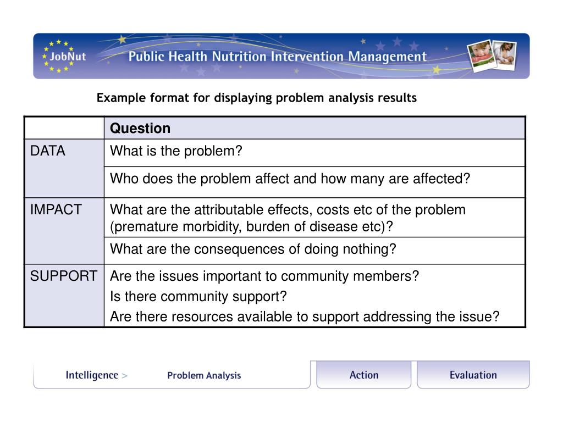This screenshot has width=563, height=422.
Task: Click the mother and baby photo
Action: (504, 54)
